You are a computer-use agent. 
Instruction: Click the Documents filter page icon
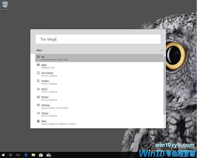38,73
